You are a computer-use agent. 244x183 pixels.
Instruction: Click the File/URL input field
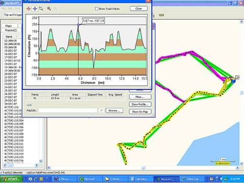(x=68, y=110)
